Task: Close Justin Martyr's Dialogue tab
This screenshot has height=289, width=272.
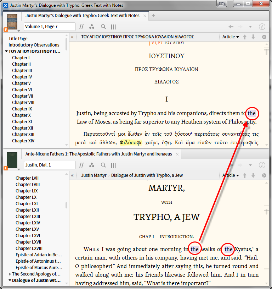Action: click(x=144, y=16)
